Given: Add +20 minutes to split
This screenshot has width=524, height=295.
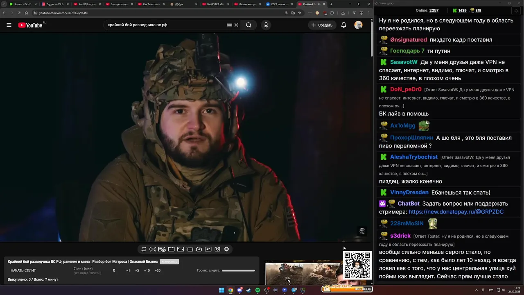Looking at the screenshot, I should pos(158,270).
